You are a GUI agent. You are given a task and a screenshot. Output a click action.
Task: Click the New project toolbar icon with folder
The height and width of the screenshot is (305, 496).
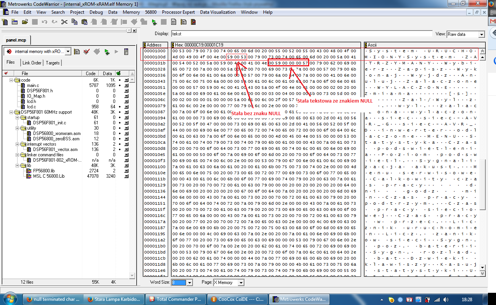click(15, 22)
